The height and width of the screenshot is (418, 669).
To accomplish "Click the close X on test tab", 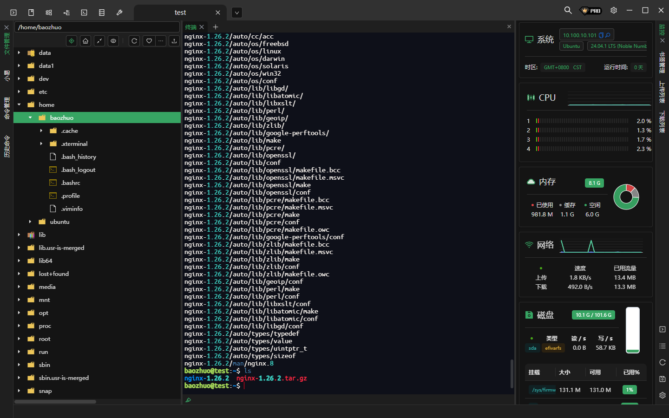I will tap(218, 13).
